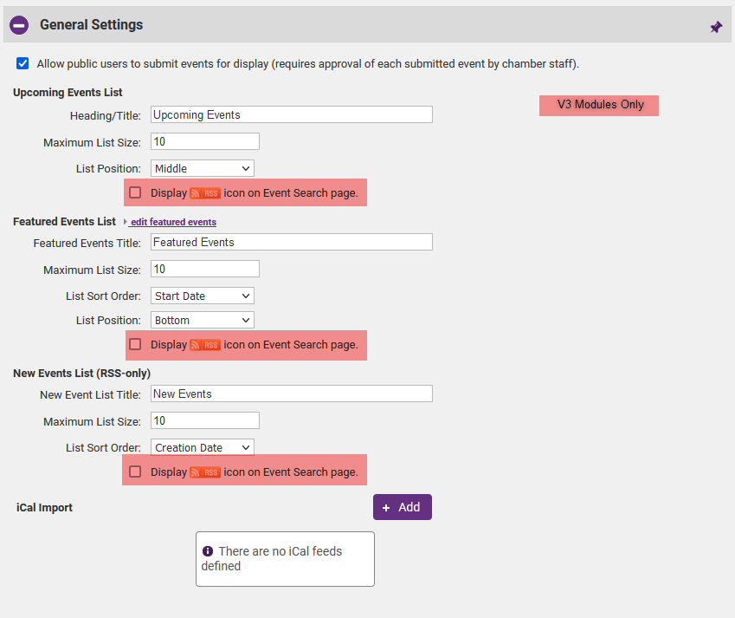The height and width of the screenshot is (618, 735).
Task: Open the edit featured events link
Action: point(172,223)
